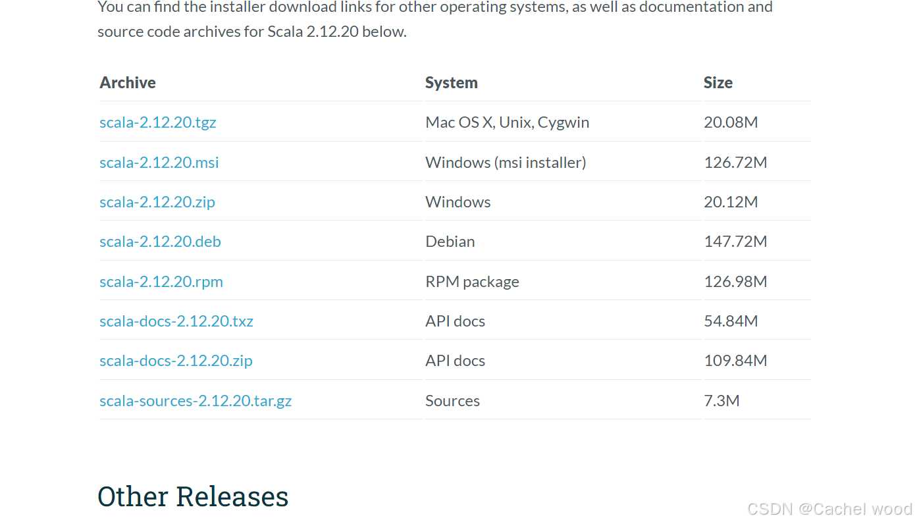Click the 20.08M size value
The height and width of the screenshot is (524, 915).
(731, 122)
